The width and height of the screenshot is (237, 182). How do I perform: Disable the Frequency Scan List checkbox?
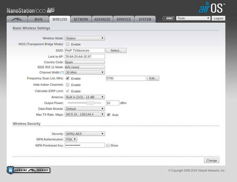coord(67,78)
